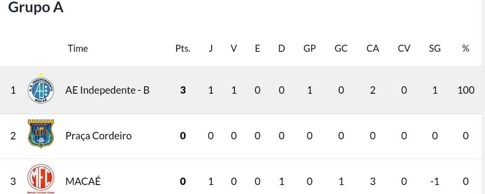This screenshot has width=485, height=194.
Task: Select the GC column header
Action: coord(341,48)
